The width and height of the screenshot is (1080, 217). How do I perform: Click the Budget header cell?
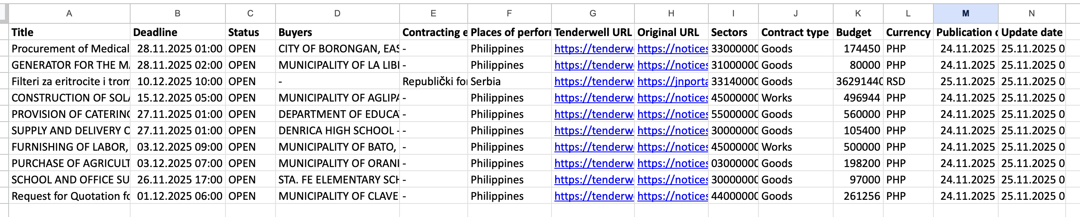coord(857,32)
